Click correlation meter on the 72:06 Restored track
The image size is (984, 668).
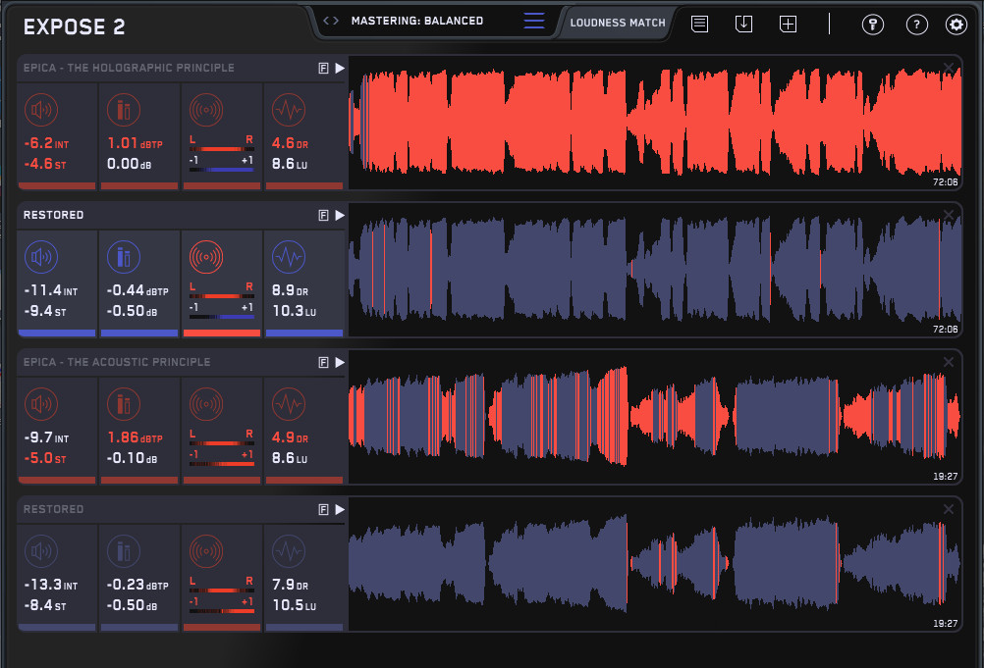[x=222, y=317]
